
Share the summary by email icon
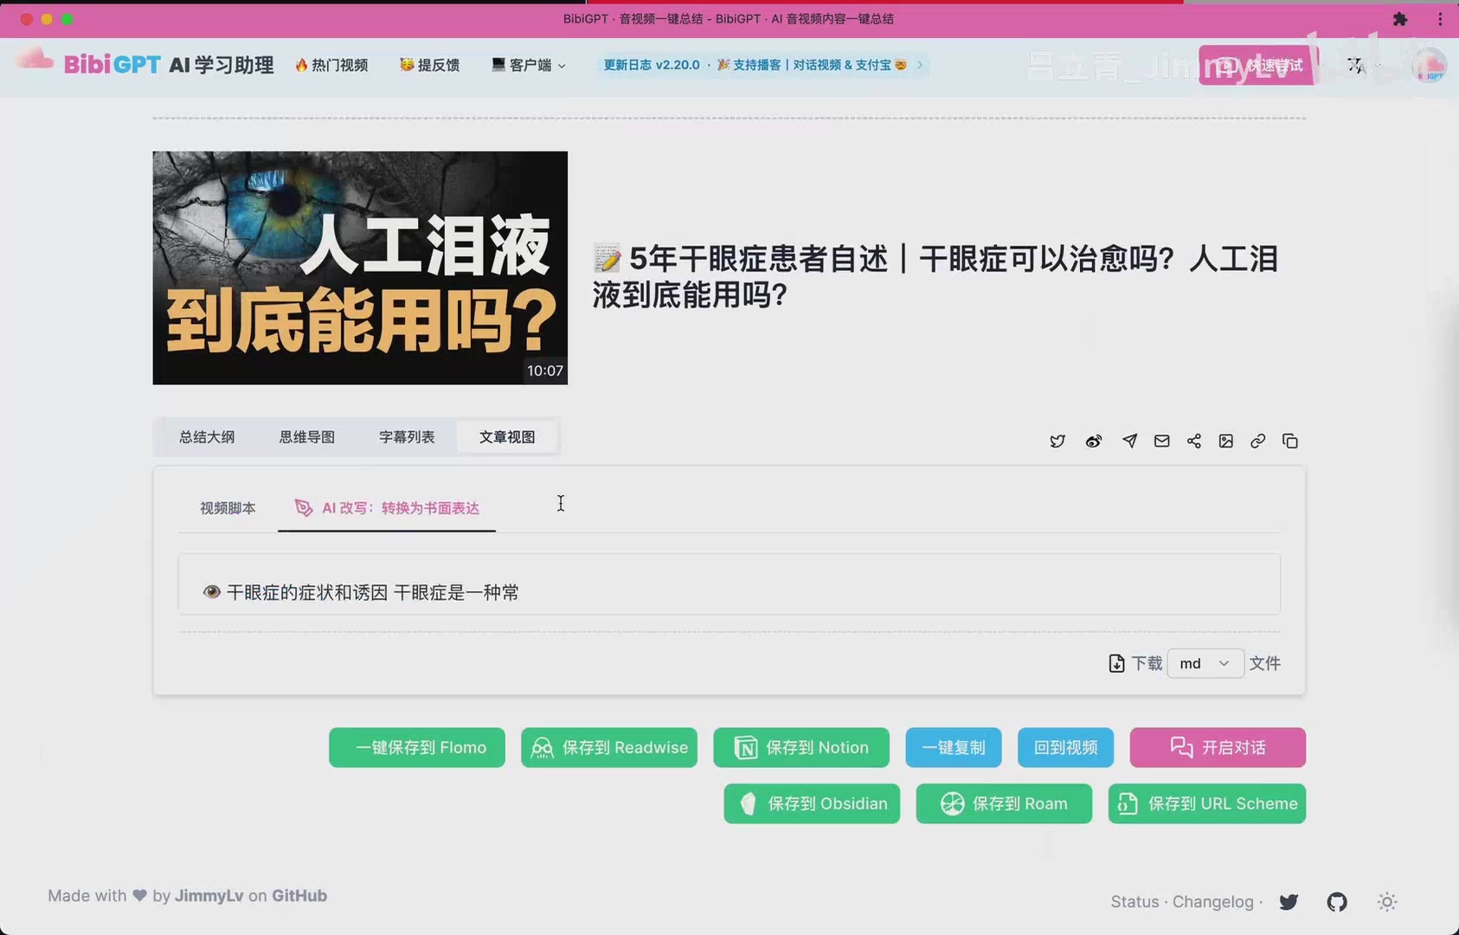point(1161,442)
